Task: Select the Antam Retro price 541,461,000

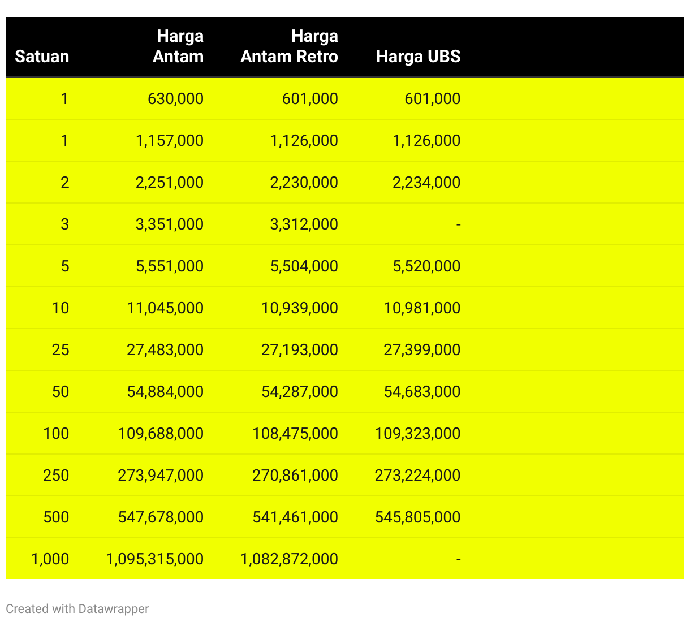Action: 295,517
